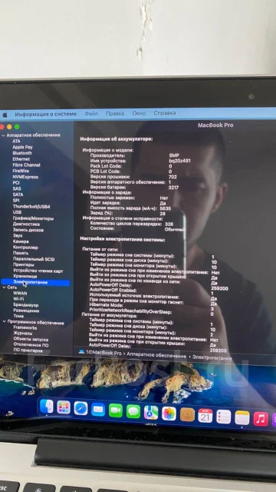276x492 pixels.
Task: Select Fibre Channel in the sidebar
Action: 27,165
